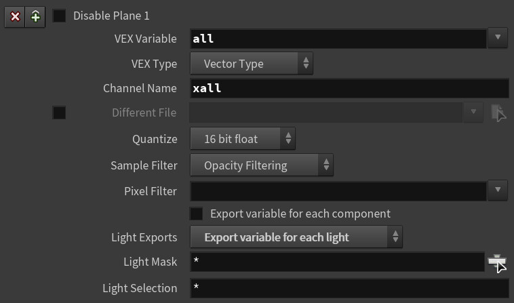Open the VEX Type Vector Type menu

[252, 63]
